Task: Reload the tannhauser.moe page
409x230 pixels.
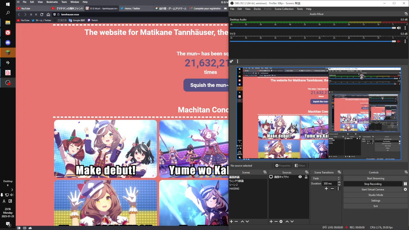Action: click(42, 14)
